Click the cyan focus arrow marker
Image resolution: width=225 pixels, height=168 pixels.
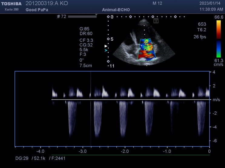click(106, 50)
